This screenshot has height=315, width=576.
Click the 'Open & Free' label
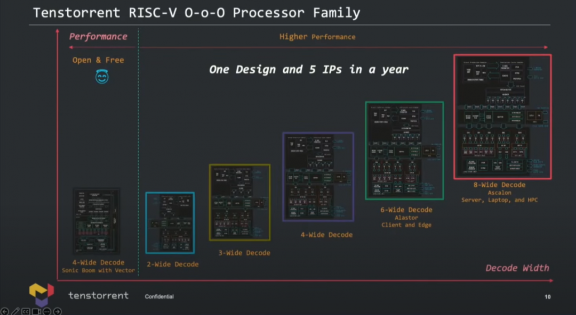(x=98, y=60)
